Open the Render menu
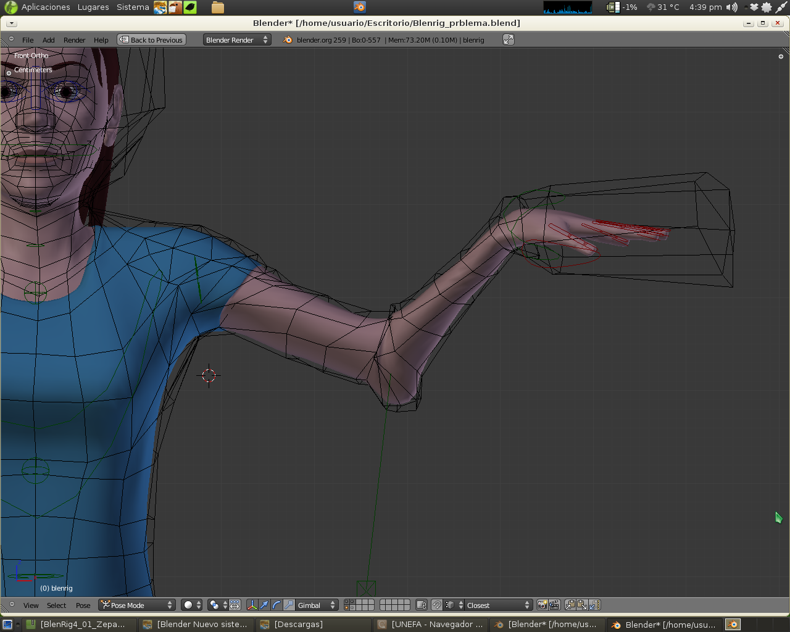Image resolution: width=790 pixels, height=632 pixels. click(x=74, y=40)
